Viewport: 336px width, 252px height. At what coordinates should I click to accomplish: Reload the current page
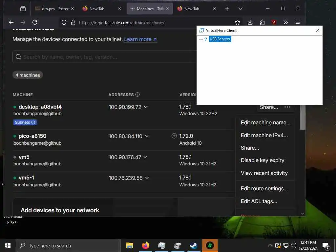[35, 22]
